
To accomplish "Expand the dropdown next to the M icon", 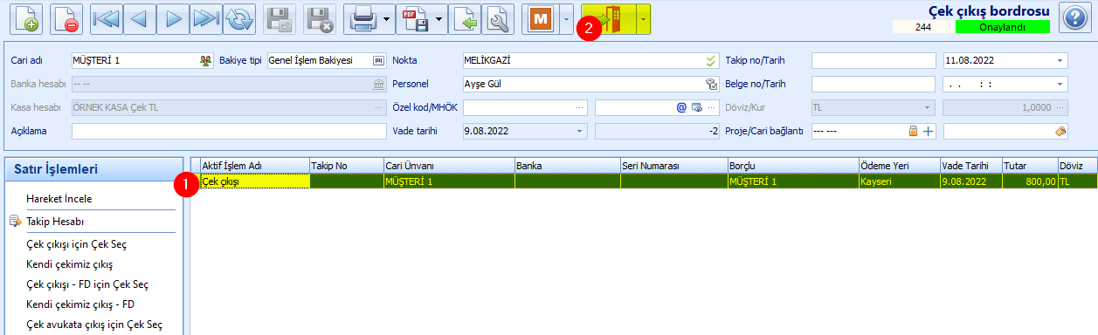I will click(567, 18).
